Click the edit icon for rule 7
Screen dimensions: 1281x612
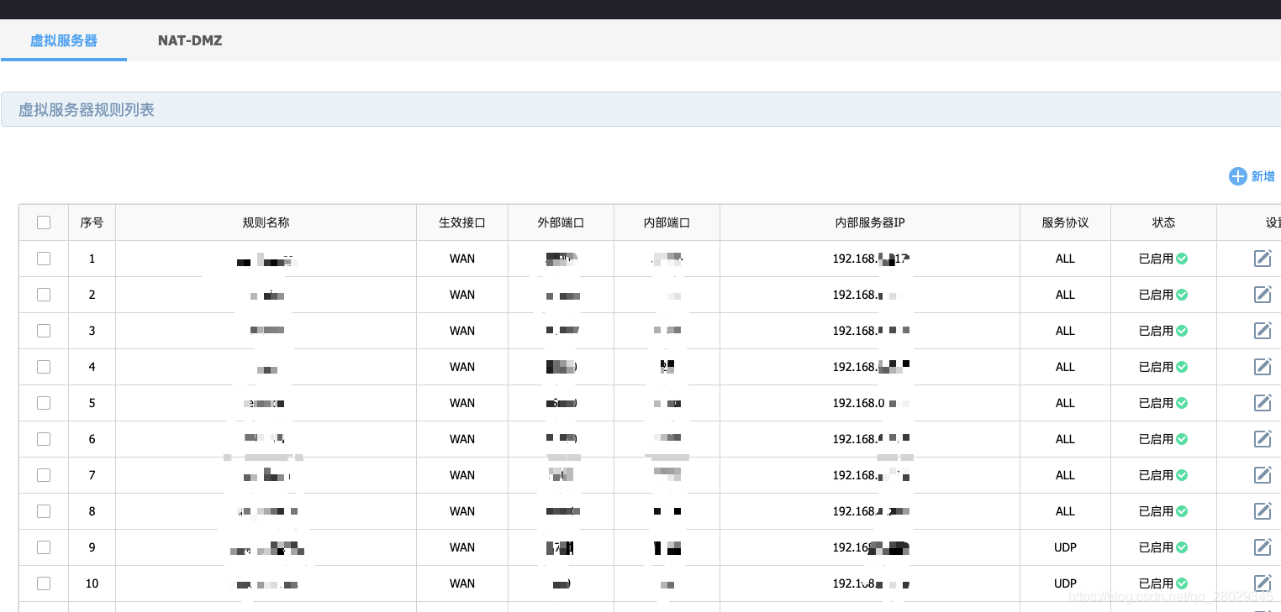click(1262, 475)
